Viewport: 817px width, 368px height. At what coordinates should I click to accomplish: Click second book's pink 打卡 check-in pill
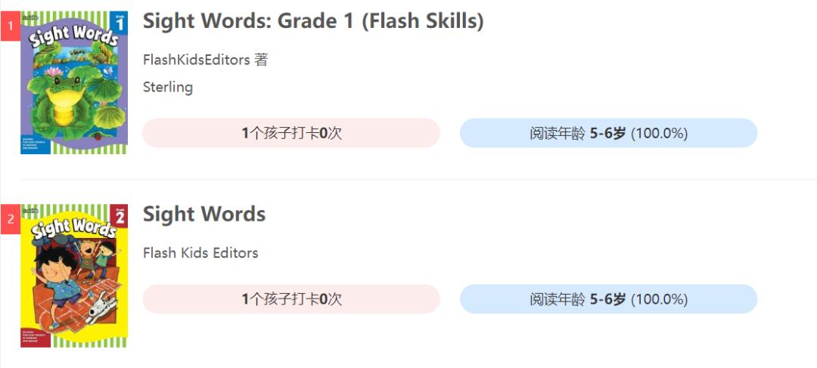click(291, 299)
